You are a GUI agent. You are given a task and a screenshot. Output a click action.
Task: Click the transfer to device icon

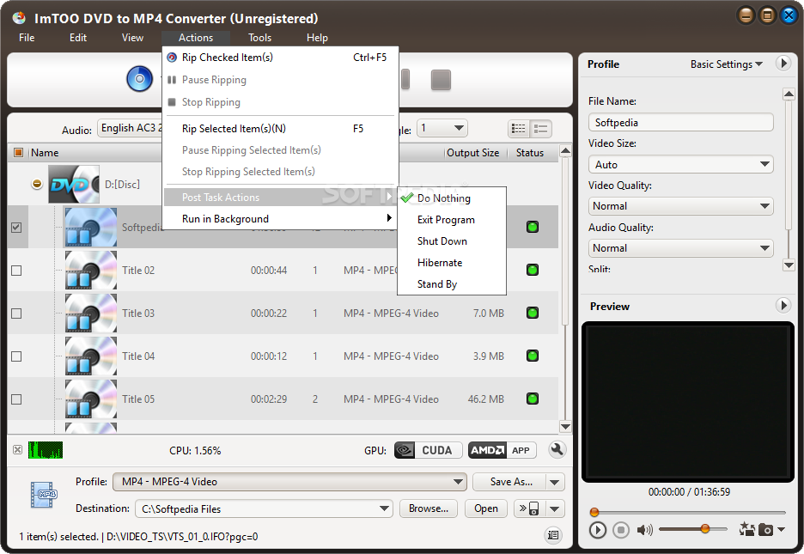529,508
